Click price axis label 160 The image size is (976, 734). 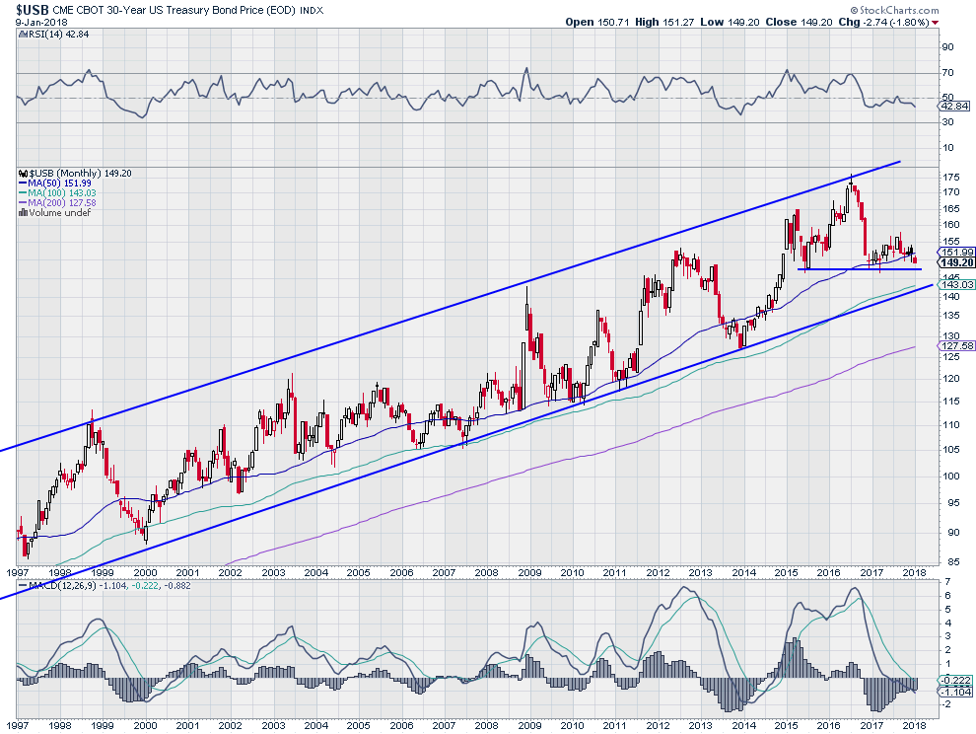tap(951, 224)
